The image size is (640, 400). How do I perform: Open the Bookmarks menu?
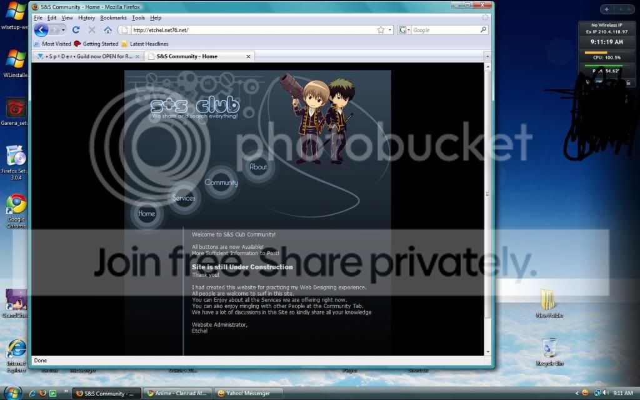[113, 18]
